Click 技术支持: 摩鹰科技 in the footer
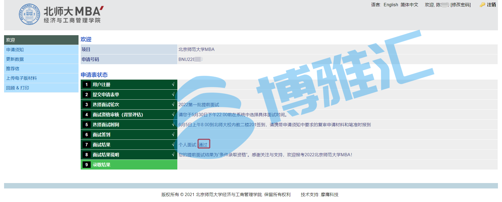This screenshot has width=502, height=202. [320, 195]
